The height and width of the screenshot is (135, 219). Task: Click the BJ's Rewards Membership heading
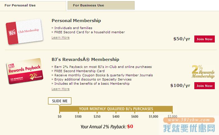point(85,60)
